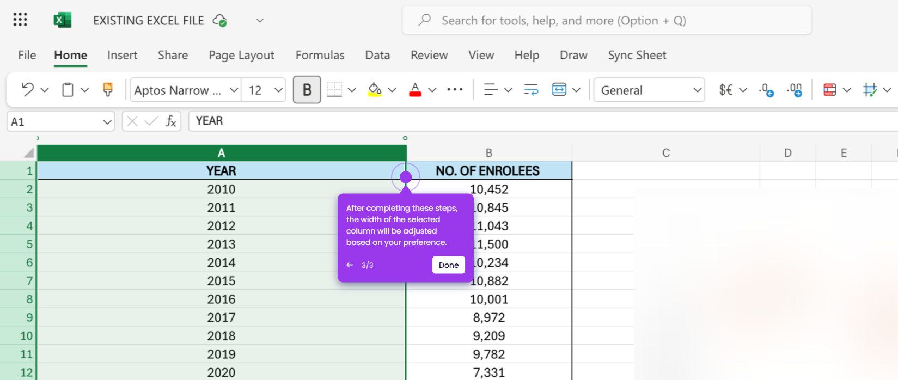Select the Format Painter brush icon
Screen dimensions: 898x380
108,90
